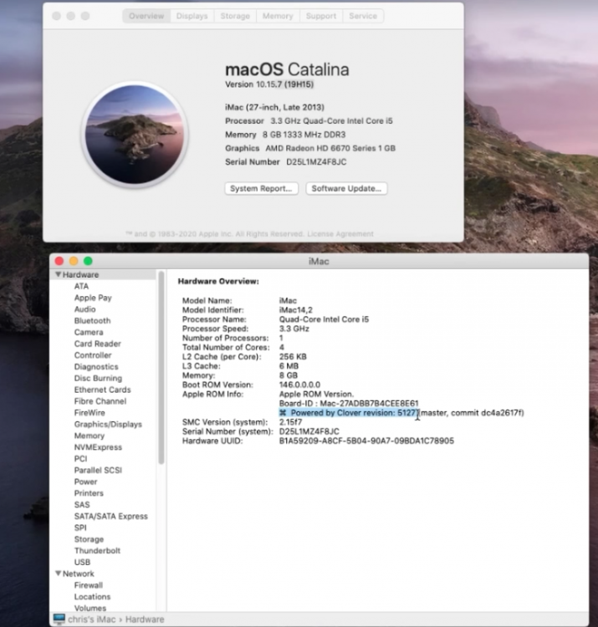The height and width of the screenshot is (627, 598).
Task: Click the Hardware UUID value
Action: point(366,441)
